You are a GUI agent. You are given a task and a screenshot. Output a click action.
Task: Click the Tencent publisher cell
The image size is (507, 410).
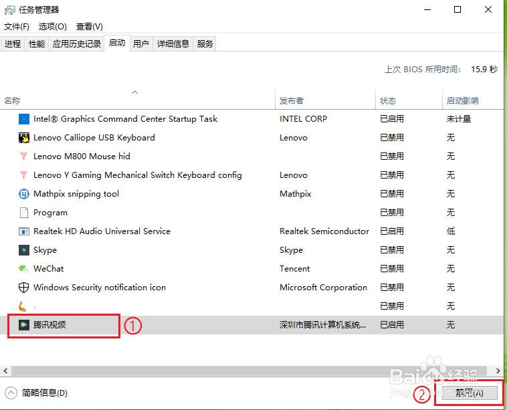click(294, 269)
